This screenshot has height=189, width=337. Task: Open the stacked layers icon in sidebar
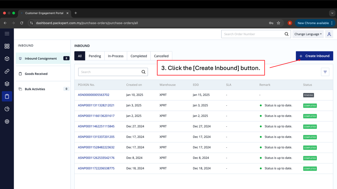7,84
